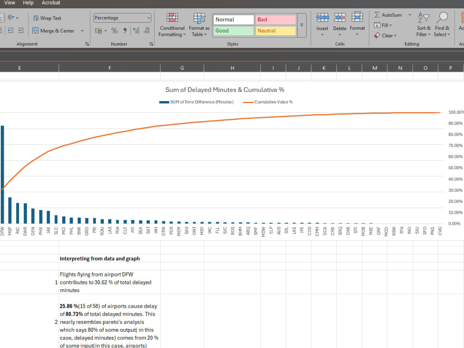This screenshot has height=348, width=464.
Task: Open the Help menu tab
Action: point(28,3)
